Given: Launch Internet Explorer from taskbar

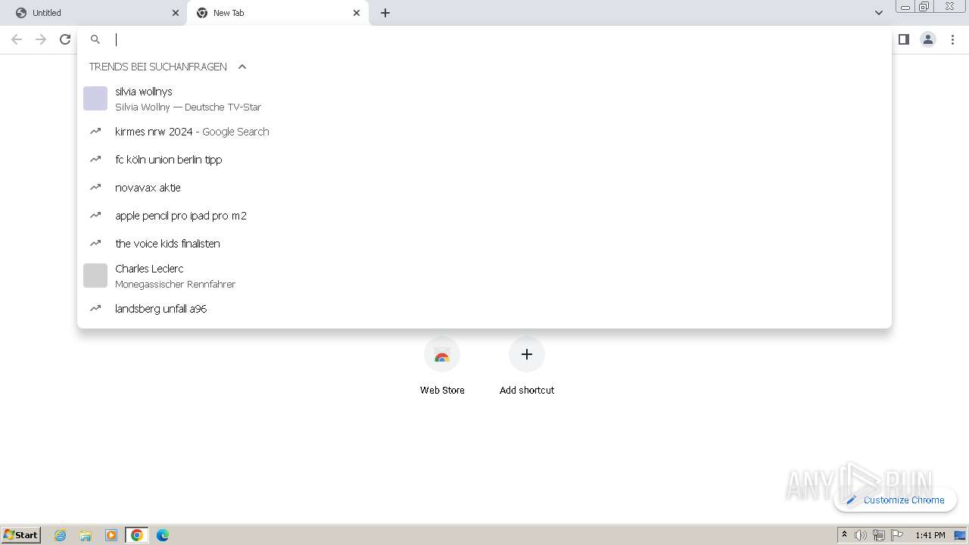Looking at the screenshot, I should pos(61,535).
